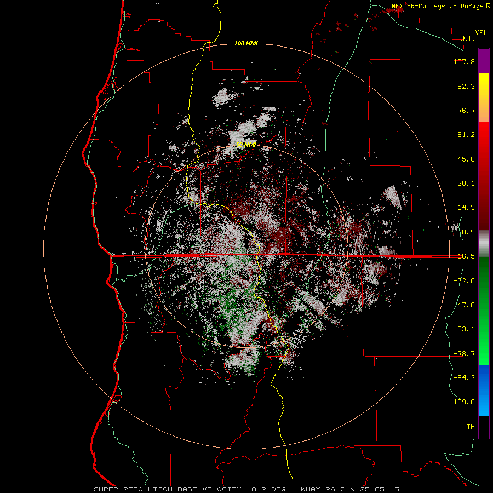493x493 pixels.
Task: Click the 100 NMI range ring label
Action: click(246, 43)
